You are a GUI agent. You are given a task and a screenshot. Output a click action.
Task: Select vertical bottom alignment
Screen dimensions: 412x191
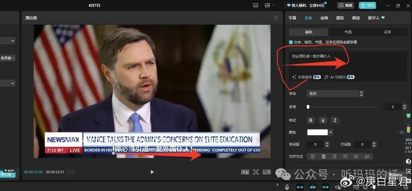(367, 156)
